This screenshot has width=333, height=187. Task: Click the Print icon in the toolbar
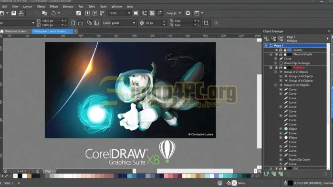coord(21,13)
